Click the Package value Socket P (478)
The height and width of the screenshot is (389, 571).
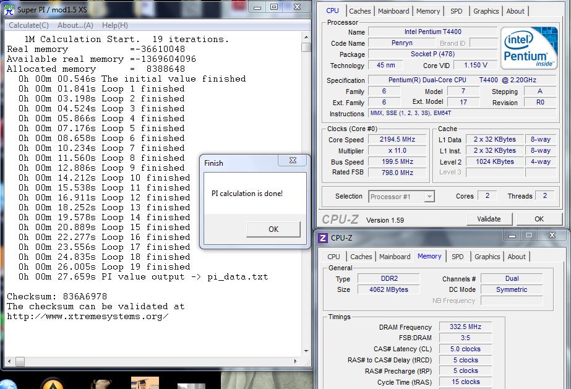point(432,54)
